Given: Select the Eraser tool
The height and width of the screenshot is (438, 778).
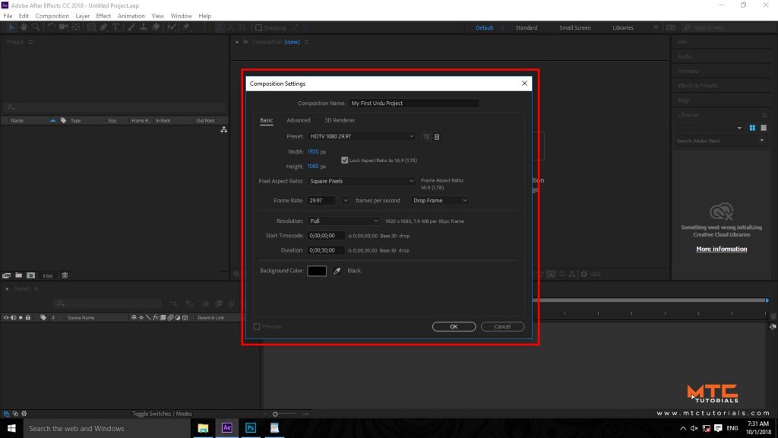Looking at the screenshot, I should pos(156,27).
